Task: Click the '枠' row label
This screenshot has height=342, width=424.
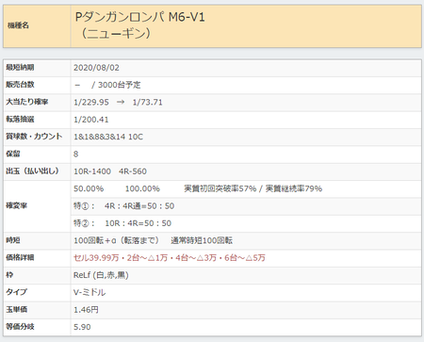Action: 9,275
